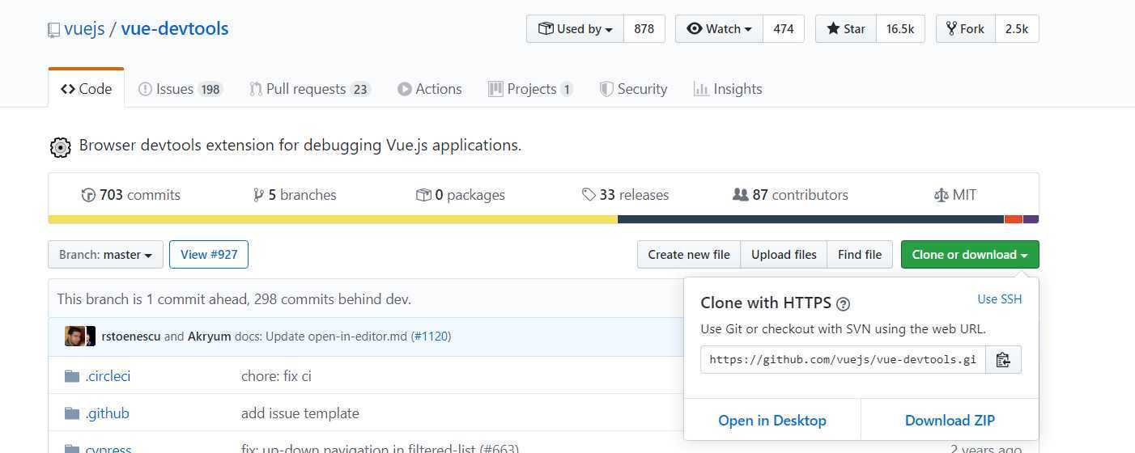View the 33 releases
The height and width of the screenshot is (453, 1135).
626,195
